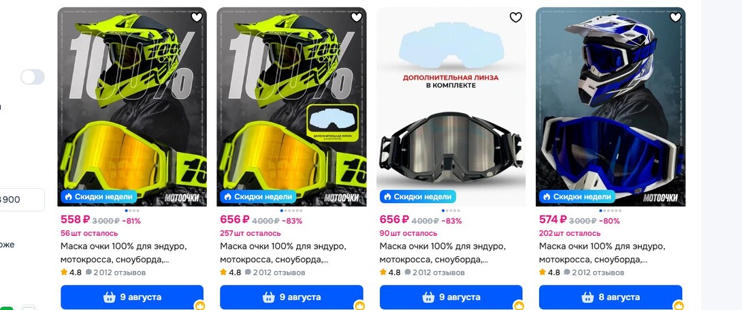
Task: Favorite the first yellow goggles product
Action: [196, 18]
